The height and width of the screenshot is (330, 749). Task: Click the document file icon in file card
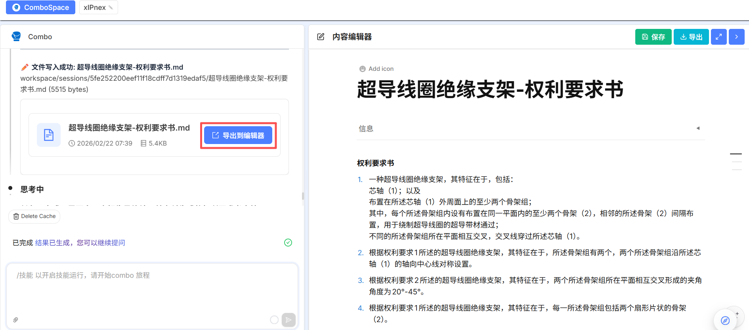point(49,135)
